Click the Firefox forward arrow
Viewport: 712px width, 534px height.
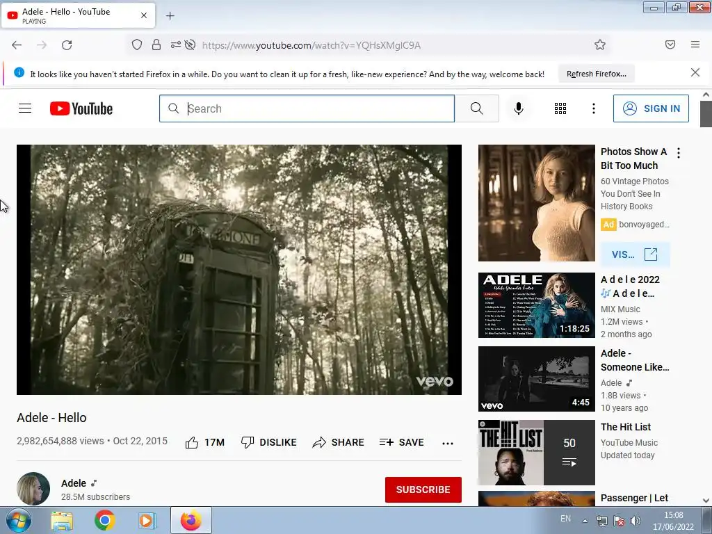[x=42, y=45]
